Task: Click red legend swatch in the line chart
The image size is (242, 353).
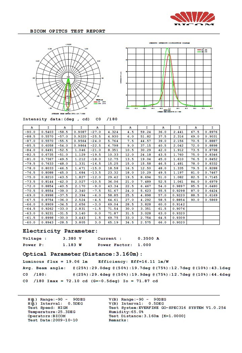Action: [x=199, y=50]
